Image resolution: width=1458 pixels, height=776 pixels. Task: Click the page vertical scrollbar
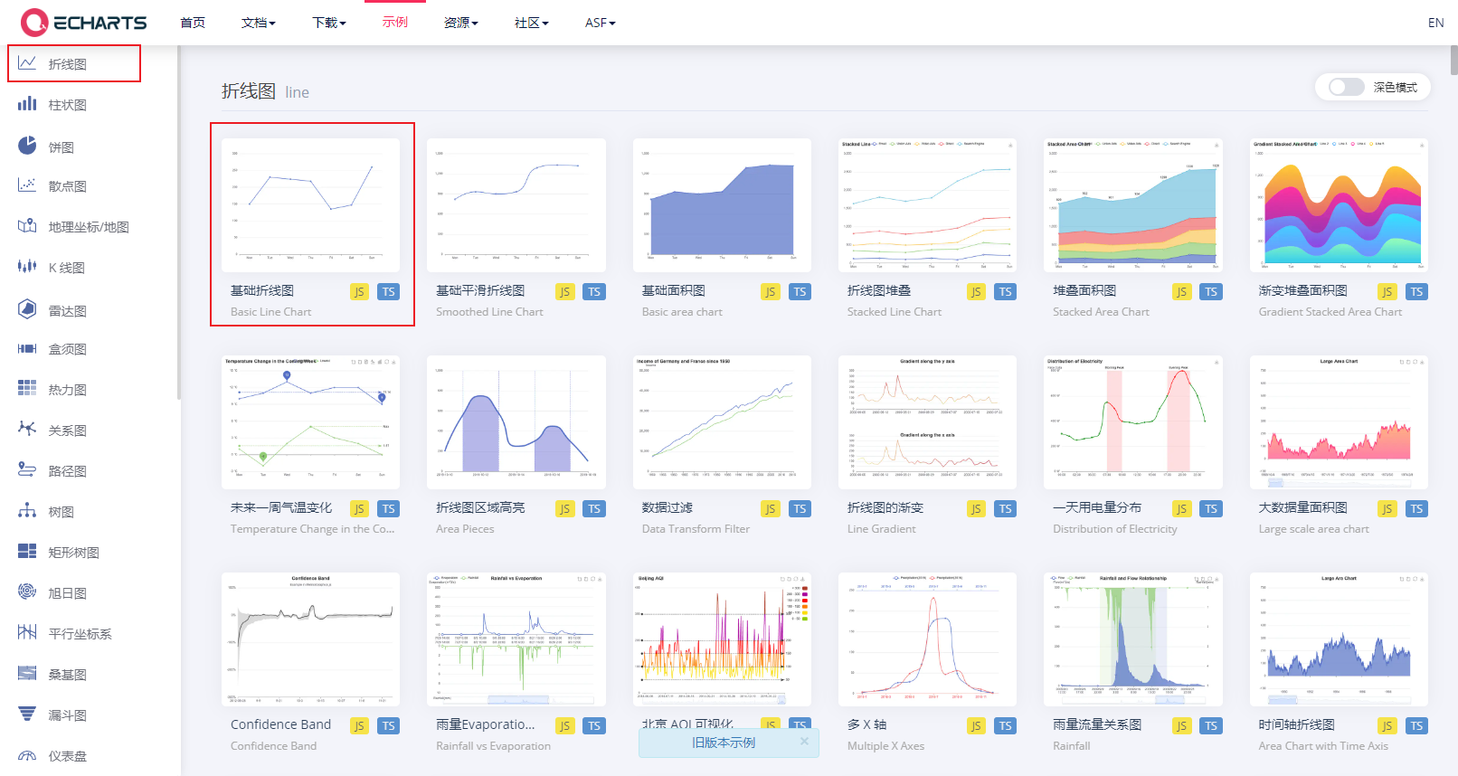click(1453, 60)
